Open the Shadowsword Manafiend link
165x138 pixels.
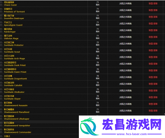click(x=17, y=112)
